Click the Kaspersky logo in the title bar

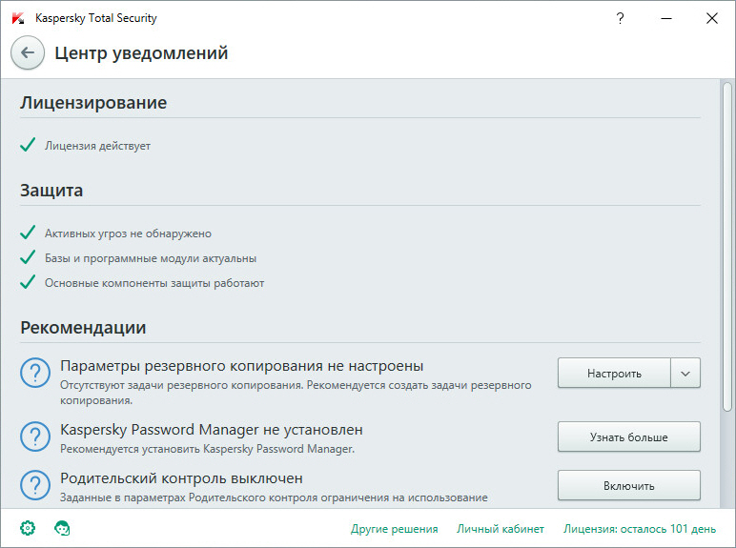[18, 18]
